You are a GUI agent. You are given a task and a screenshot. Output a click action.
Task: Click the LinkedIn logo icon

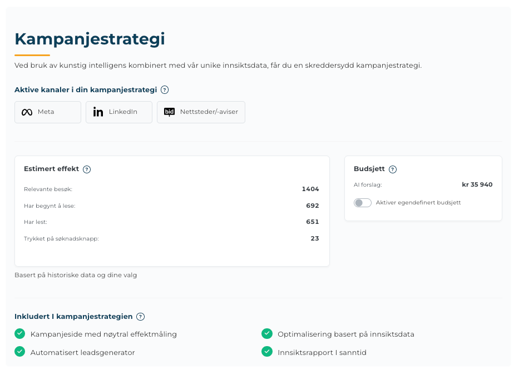[x=98, y=112]
